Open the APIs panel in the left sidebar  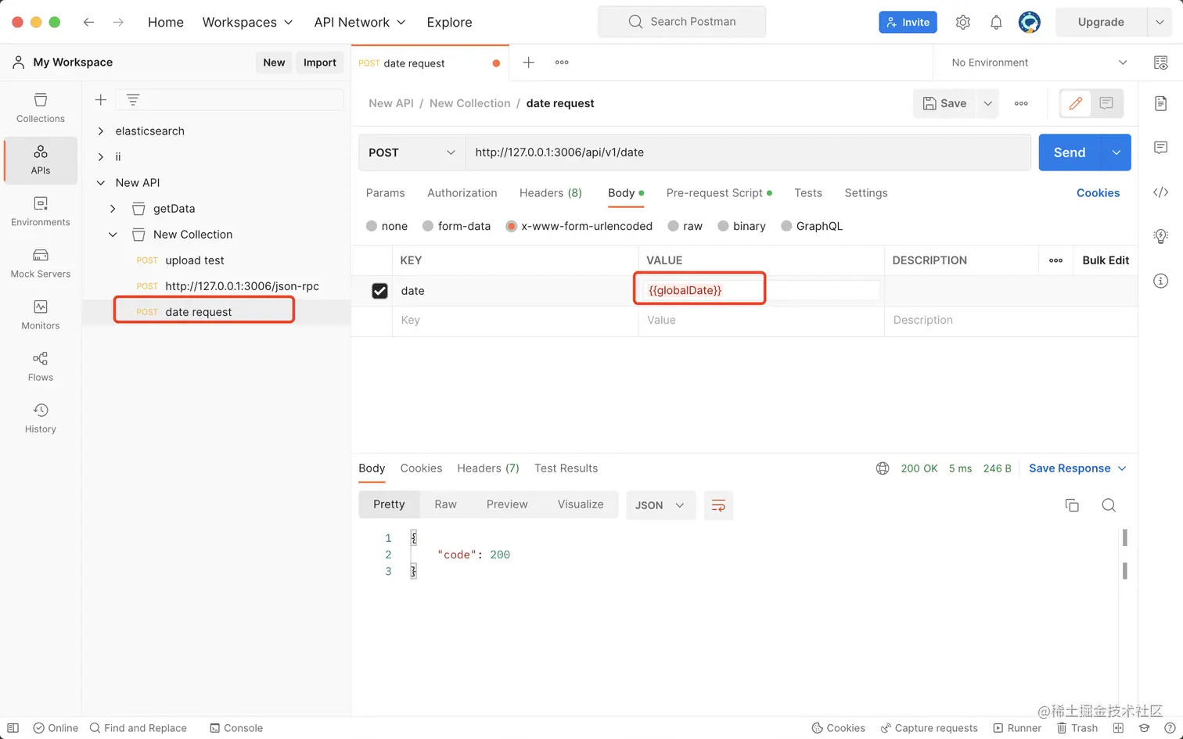pos(40,160)
